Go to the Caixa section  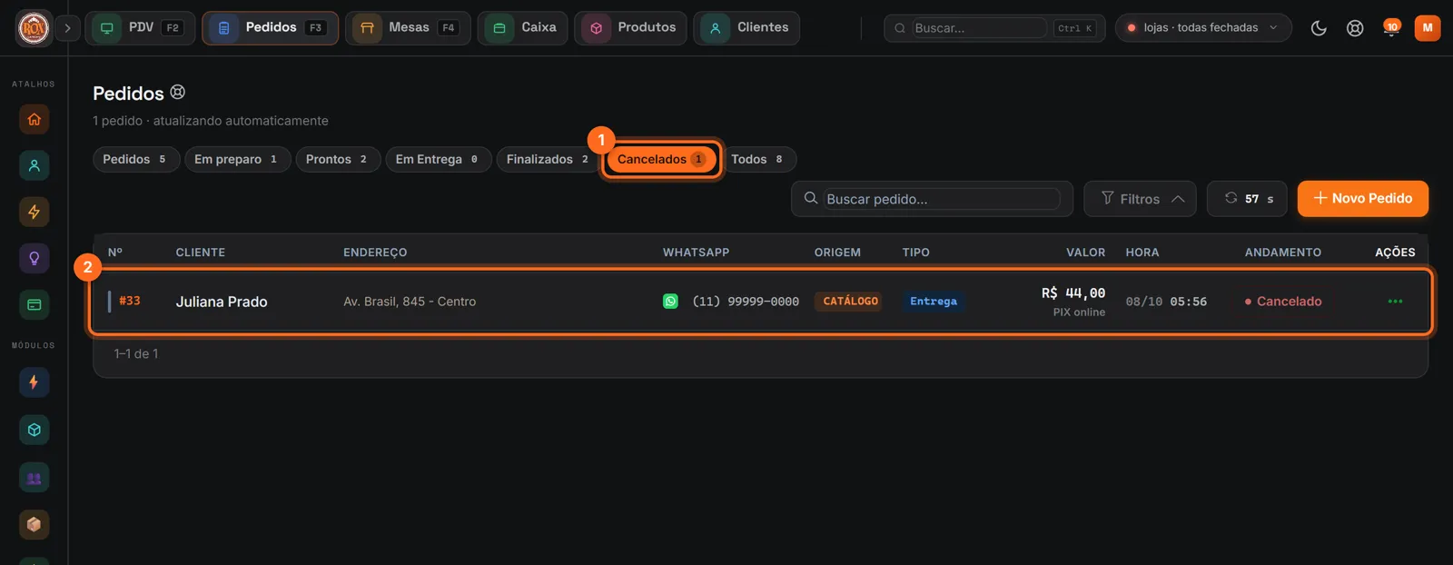pos(523,28)
